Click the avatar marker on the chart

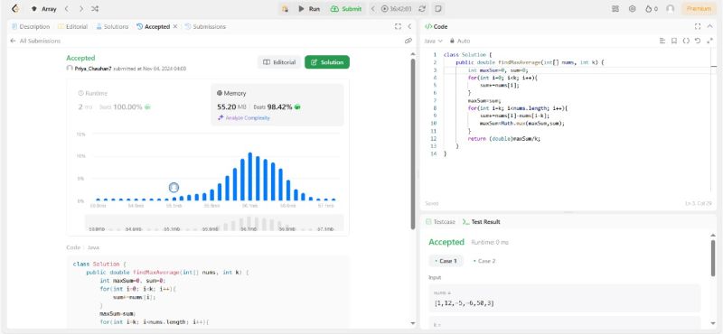pos(174,188)
